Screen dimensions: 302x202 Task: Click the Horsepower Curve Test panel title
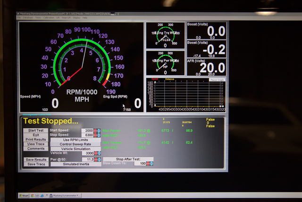[x=37, y=114]
